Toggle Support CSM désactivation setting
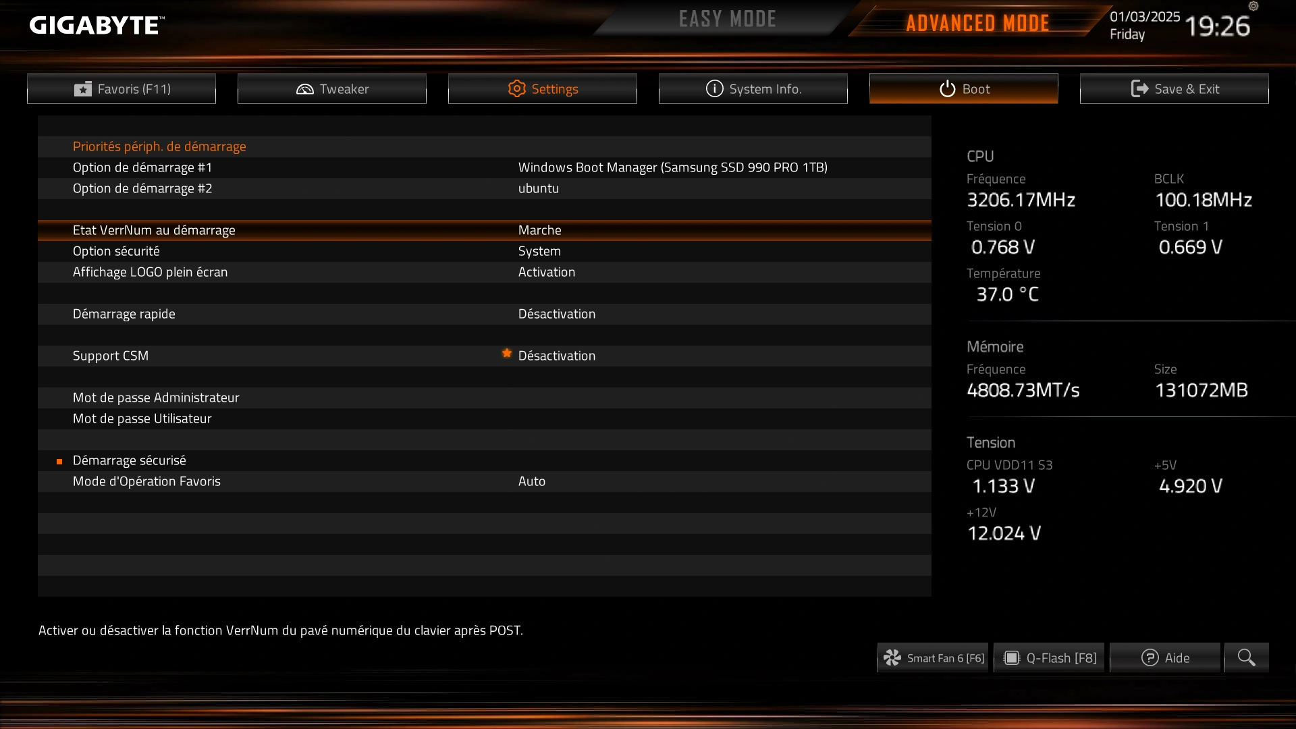 tap(556, 354)
